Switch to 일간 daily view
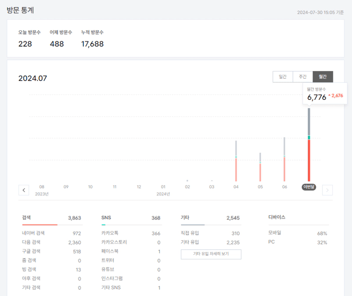Image resolution: width=352 pixels, height=296 pixels. coord(282,77)
